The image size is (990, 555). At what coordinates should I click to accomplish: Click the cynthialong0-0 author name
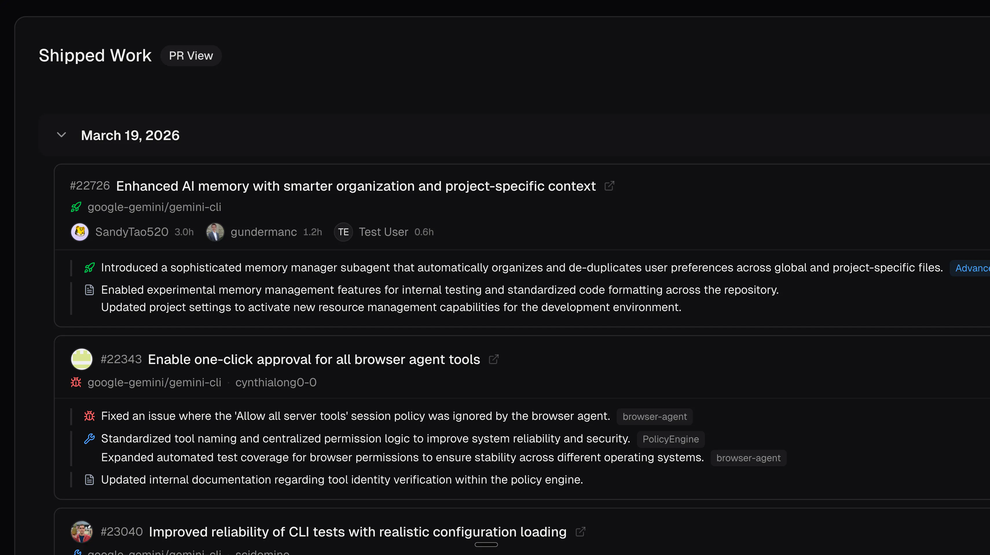(x=276, y=383)
